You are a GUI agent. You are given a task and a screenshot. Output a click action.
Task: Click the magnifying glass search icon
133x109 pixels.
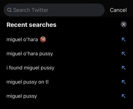pyautogui.click(x=9, y=10)
